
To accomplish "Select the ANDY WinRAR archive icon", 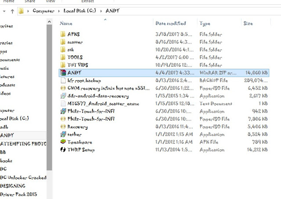I will click(63, 73).
